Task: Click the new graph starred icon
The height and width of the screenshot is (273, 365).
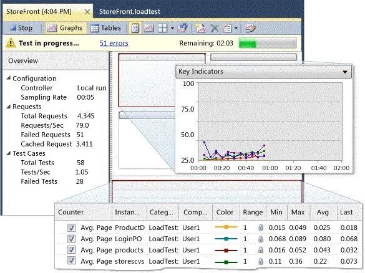Action: click(x=200, y=28)
